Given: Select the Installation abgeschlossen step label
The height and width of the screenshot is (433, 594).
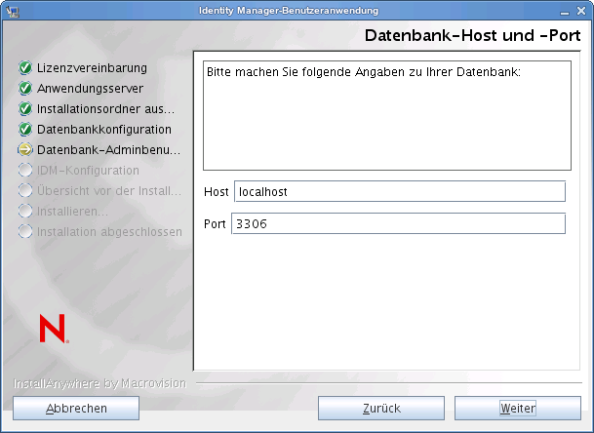Looking at the screenshot, I should tap(109, 231).
